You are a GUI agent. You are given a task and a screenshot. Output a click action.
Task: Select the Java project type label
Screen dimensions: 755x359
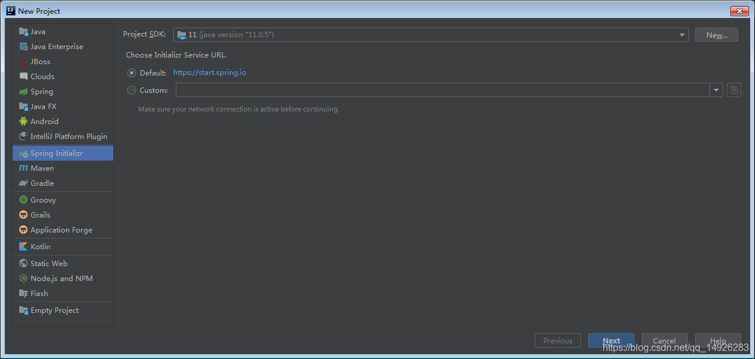[x=38, y=32]
